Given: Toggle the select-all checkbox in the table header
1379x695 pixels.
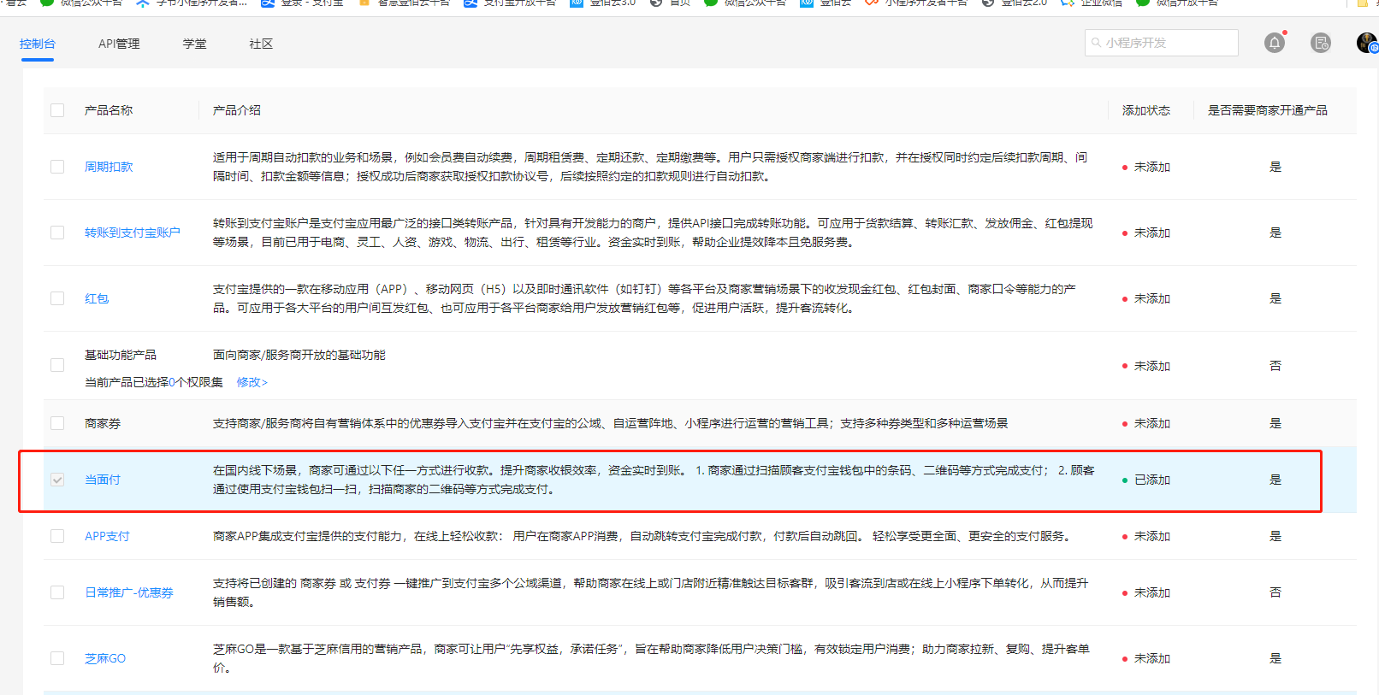Looking at the screenshot, I should 57,110.
